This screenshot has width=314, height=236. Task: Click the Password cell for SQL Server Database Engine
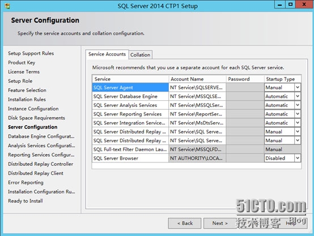(245, 96)
